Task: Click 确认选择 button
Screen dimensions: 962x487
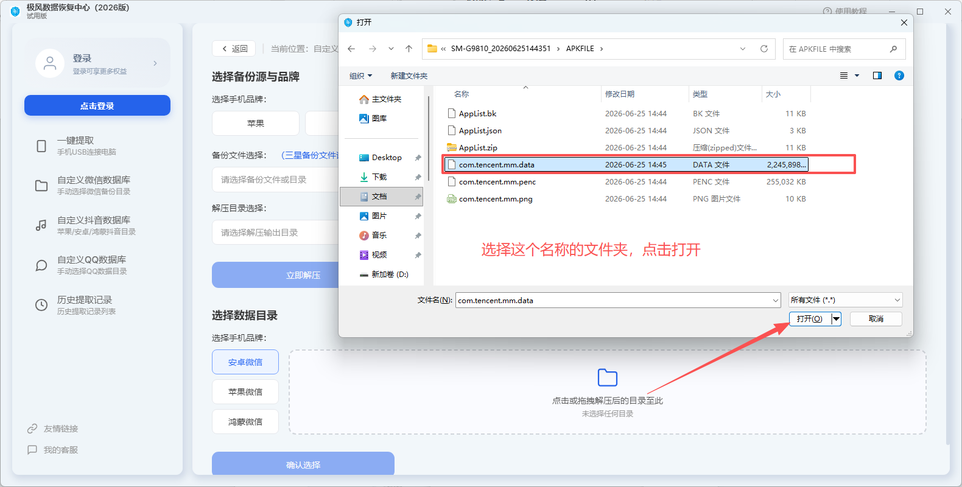Action: 303,464
